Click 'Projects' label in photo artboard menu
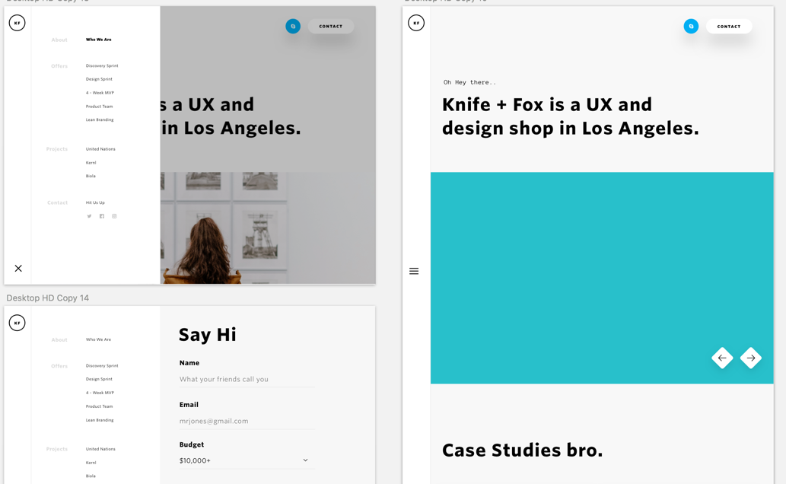Screen dimensions: 786x484 tap(56, 149)
